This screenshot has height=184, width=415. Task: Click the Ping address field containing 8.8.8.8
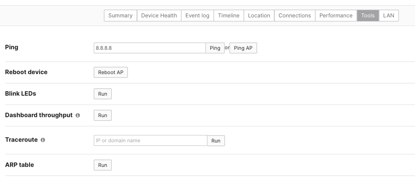click(150, 48)
